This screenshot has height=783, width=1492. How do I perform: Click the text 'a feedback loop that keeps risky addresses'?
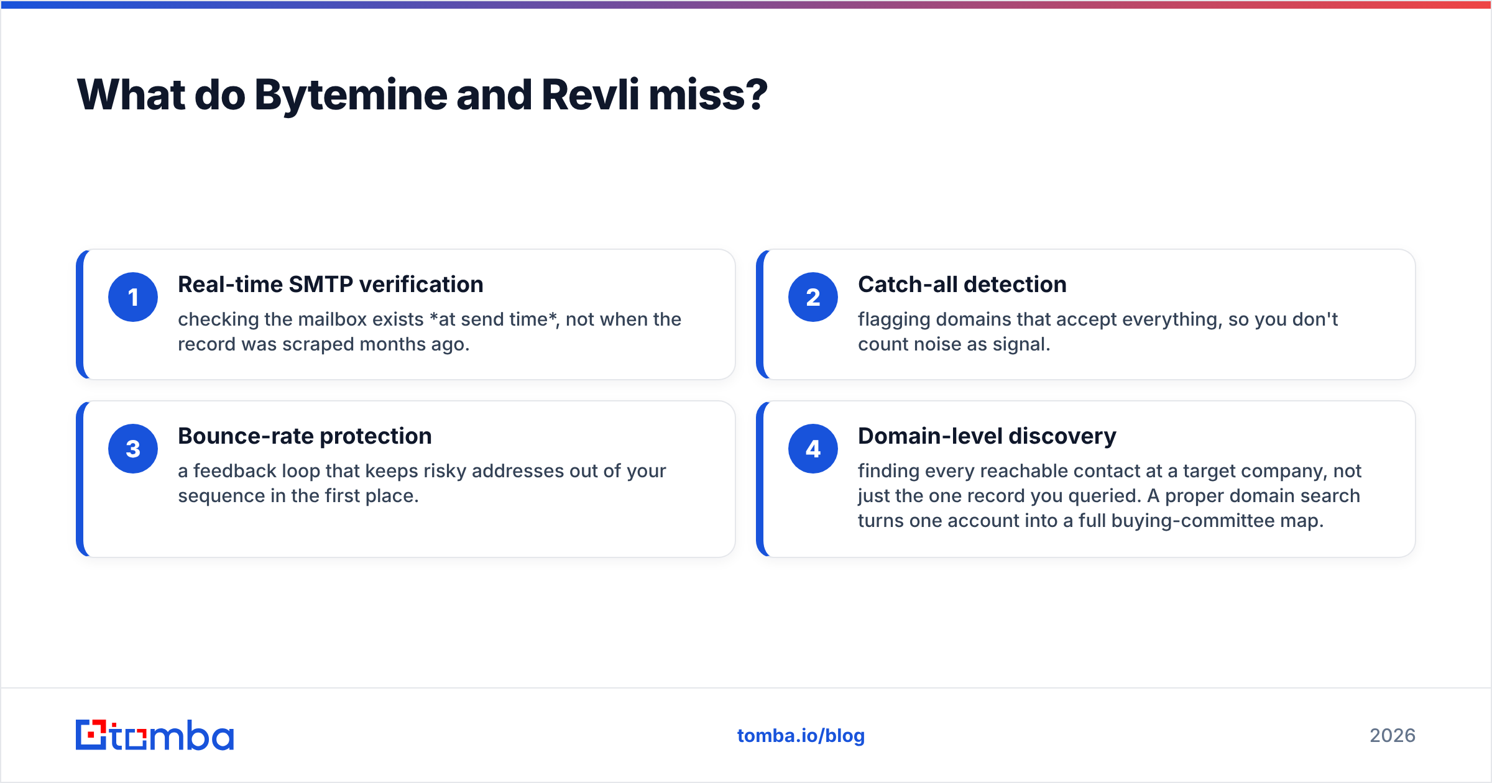click(371, 471)
